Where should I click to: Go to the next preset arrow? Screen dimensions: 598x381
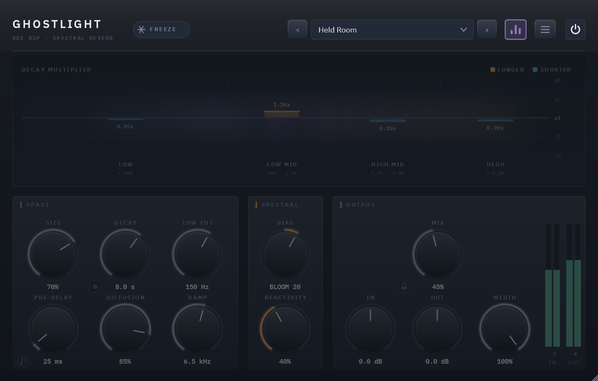[487, 30]
